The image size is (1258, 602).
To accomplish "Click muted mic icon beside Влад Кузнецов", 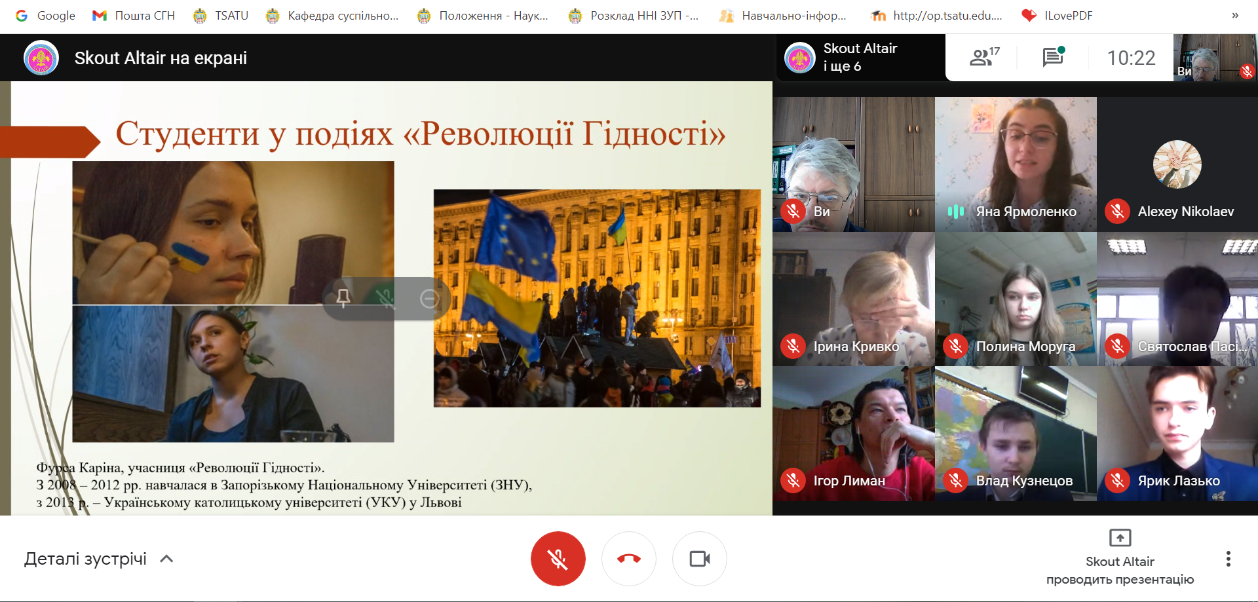I will [x=956, y=481].
